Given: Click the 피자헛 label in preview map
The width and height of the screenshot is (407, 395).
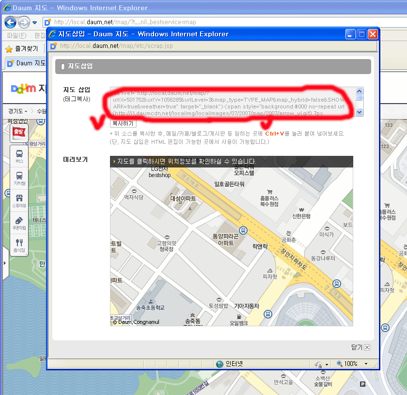Looking at the screenshot, I should (270, 276).
